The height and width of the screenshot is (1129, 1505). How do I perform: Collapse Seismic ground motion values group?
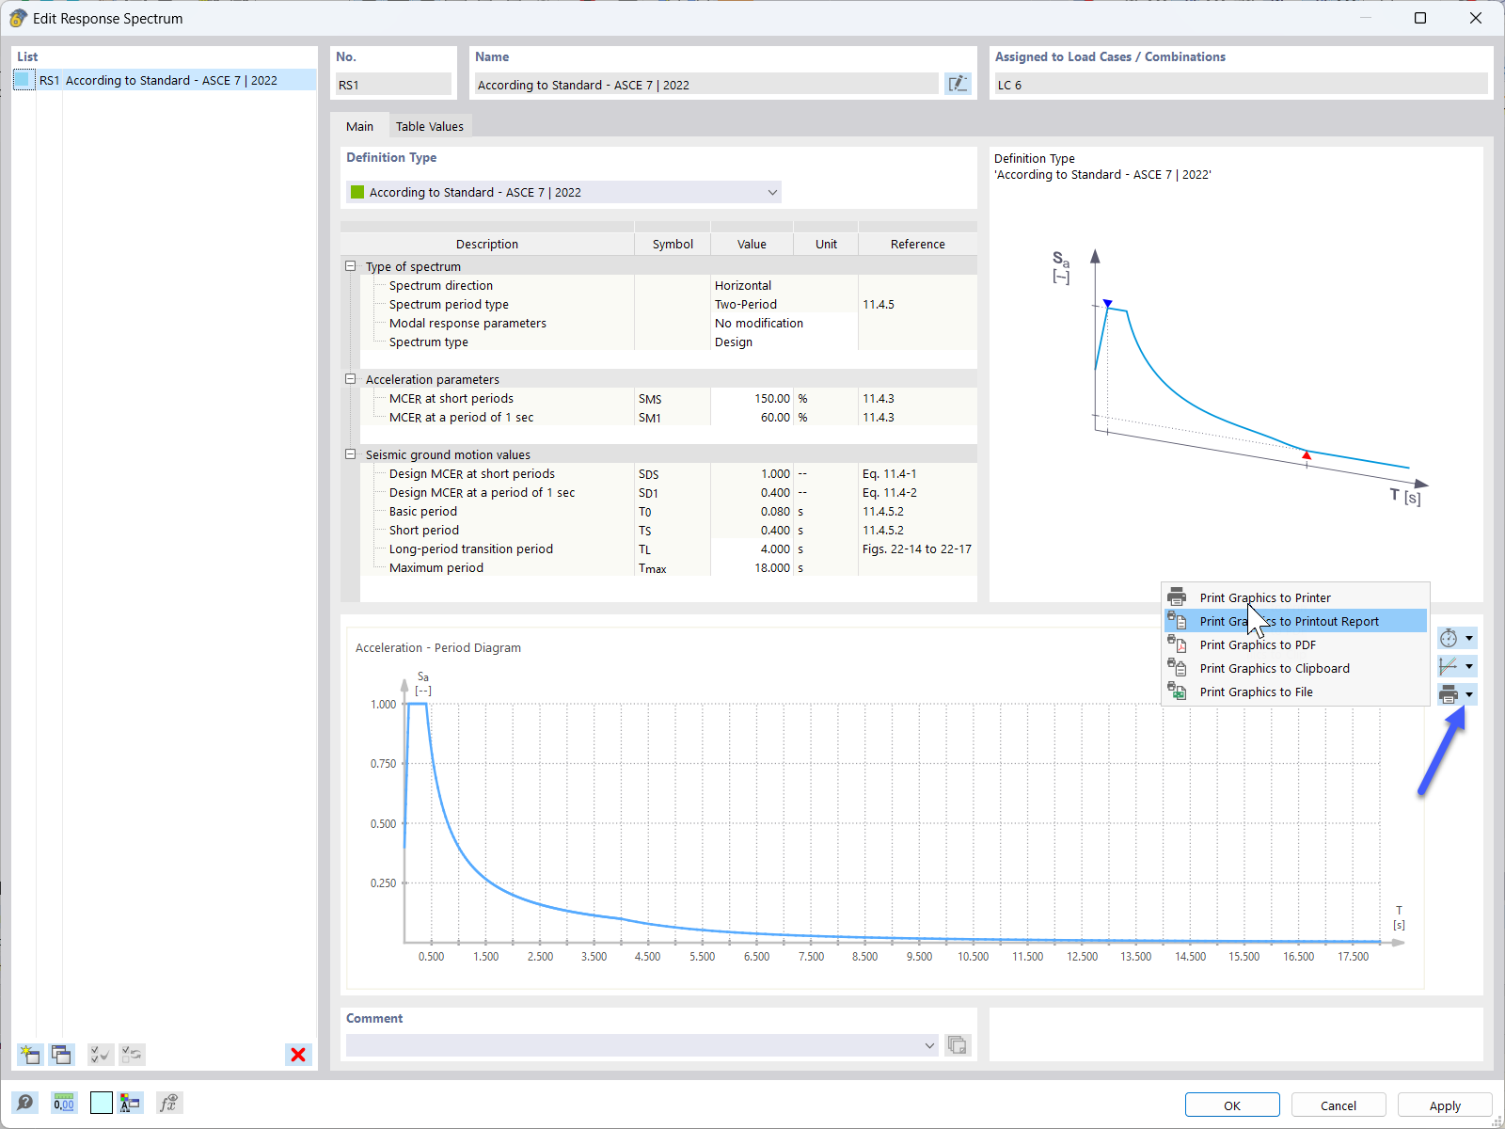[x=351, y=454]
